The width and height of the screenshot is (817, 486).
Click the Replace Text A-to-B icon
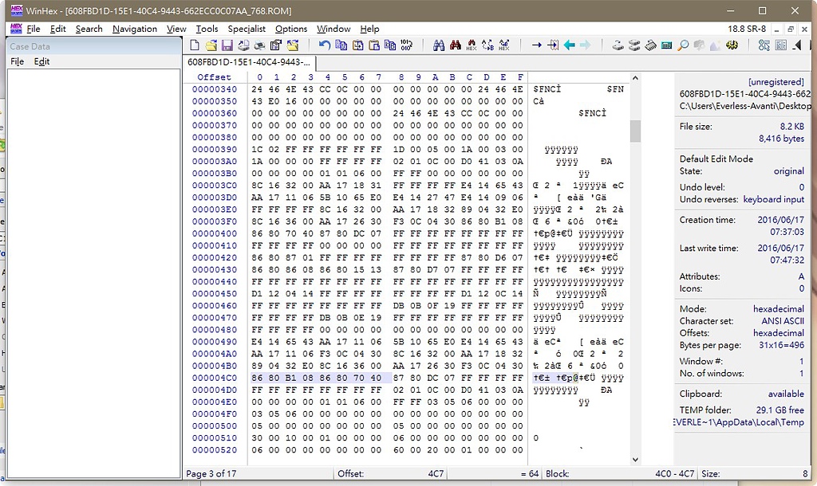tap(487, 45)
